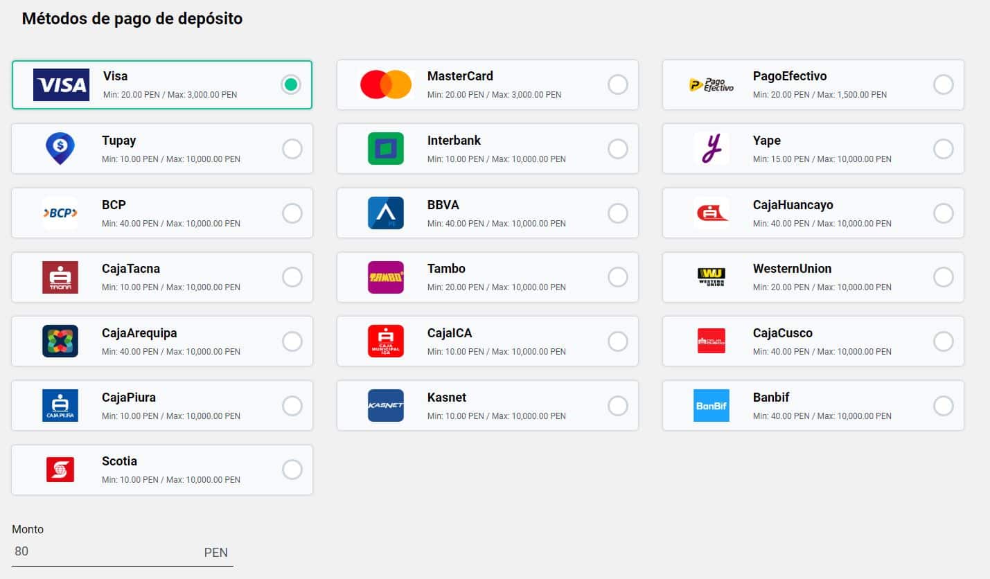Click the CajaHuancayo logo
Image resolution: width=990 pixels, height=579 pixels.
[x=711, y=213]
